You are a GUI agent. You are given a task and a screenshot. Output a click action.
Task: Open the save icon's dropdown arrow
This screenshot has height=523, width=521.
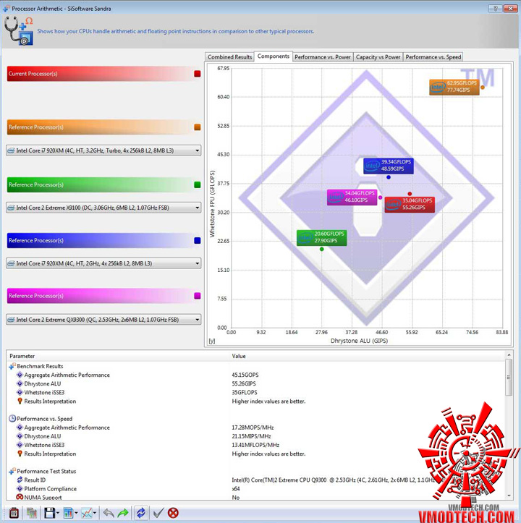(58, 513)
